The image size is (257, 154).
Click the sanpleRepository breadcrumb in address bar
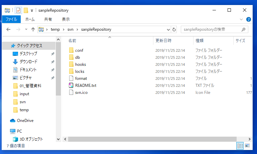pos(96,29)
